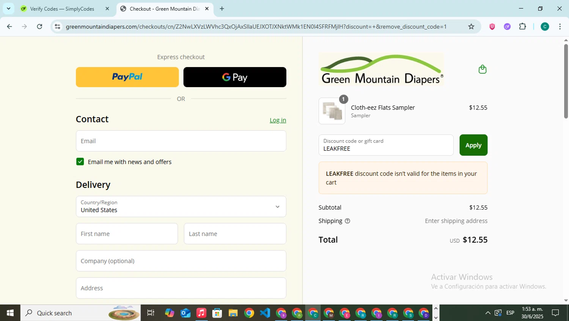This screenshot has width=569, height=321.
Task: Open the cart bag icon
Action: tap(482, 69)
